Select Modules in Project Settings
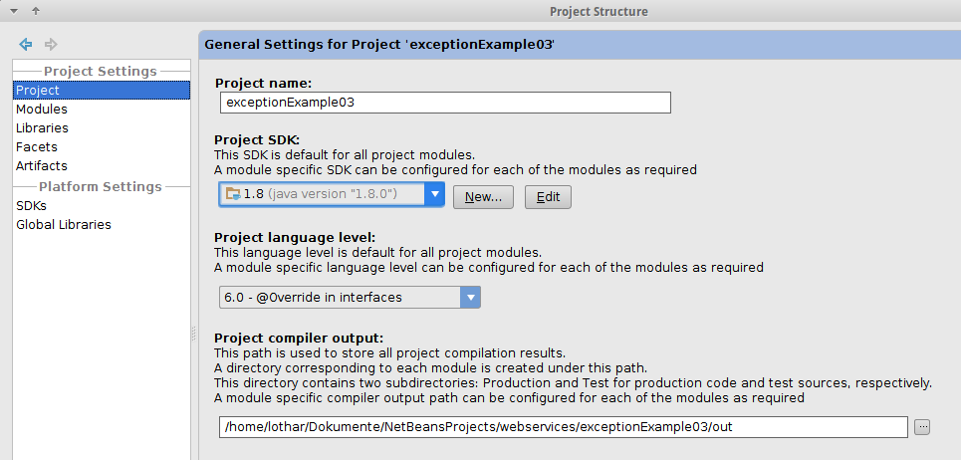 click(x=42, y=110)
